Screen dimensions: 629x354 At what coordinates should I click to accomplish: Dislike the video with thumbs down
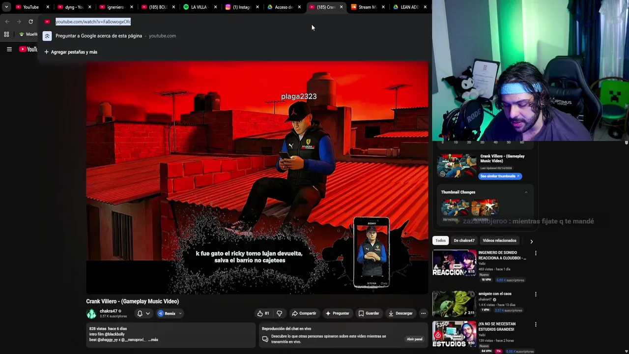[x=279, y=313]
